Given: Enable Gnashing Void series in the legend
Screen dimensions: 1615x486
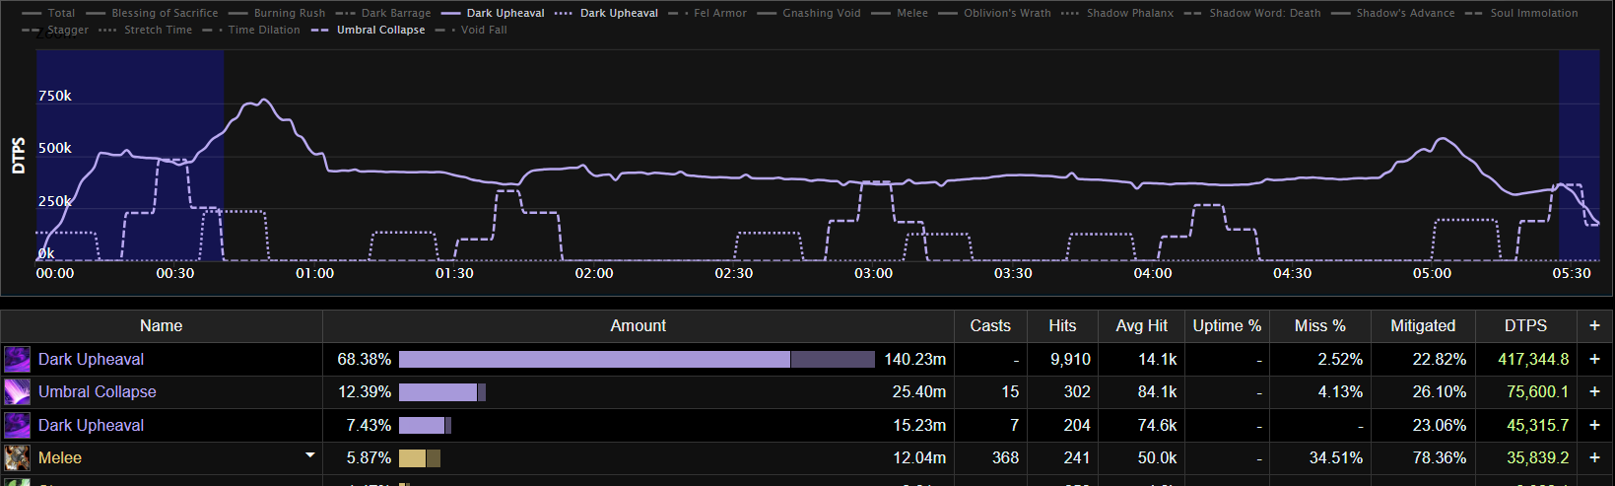Looking at the screenshot, I should [x=809, y=13].
